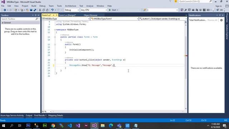The height and width of the screenshot is (129, 229).
Task: Open the Mapping Details tab
Action: tap(56, 115)
